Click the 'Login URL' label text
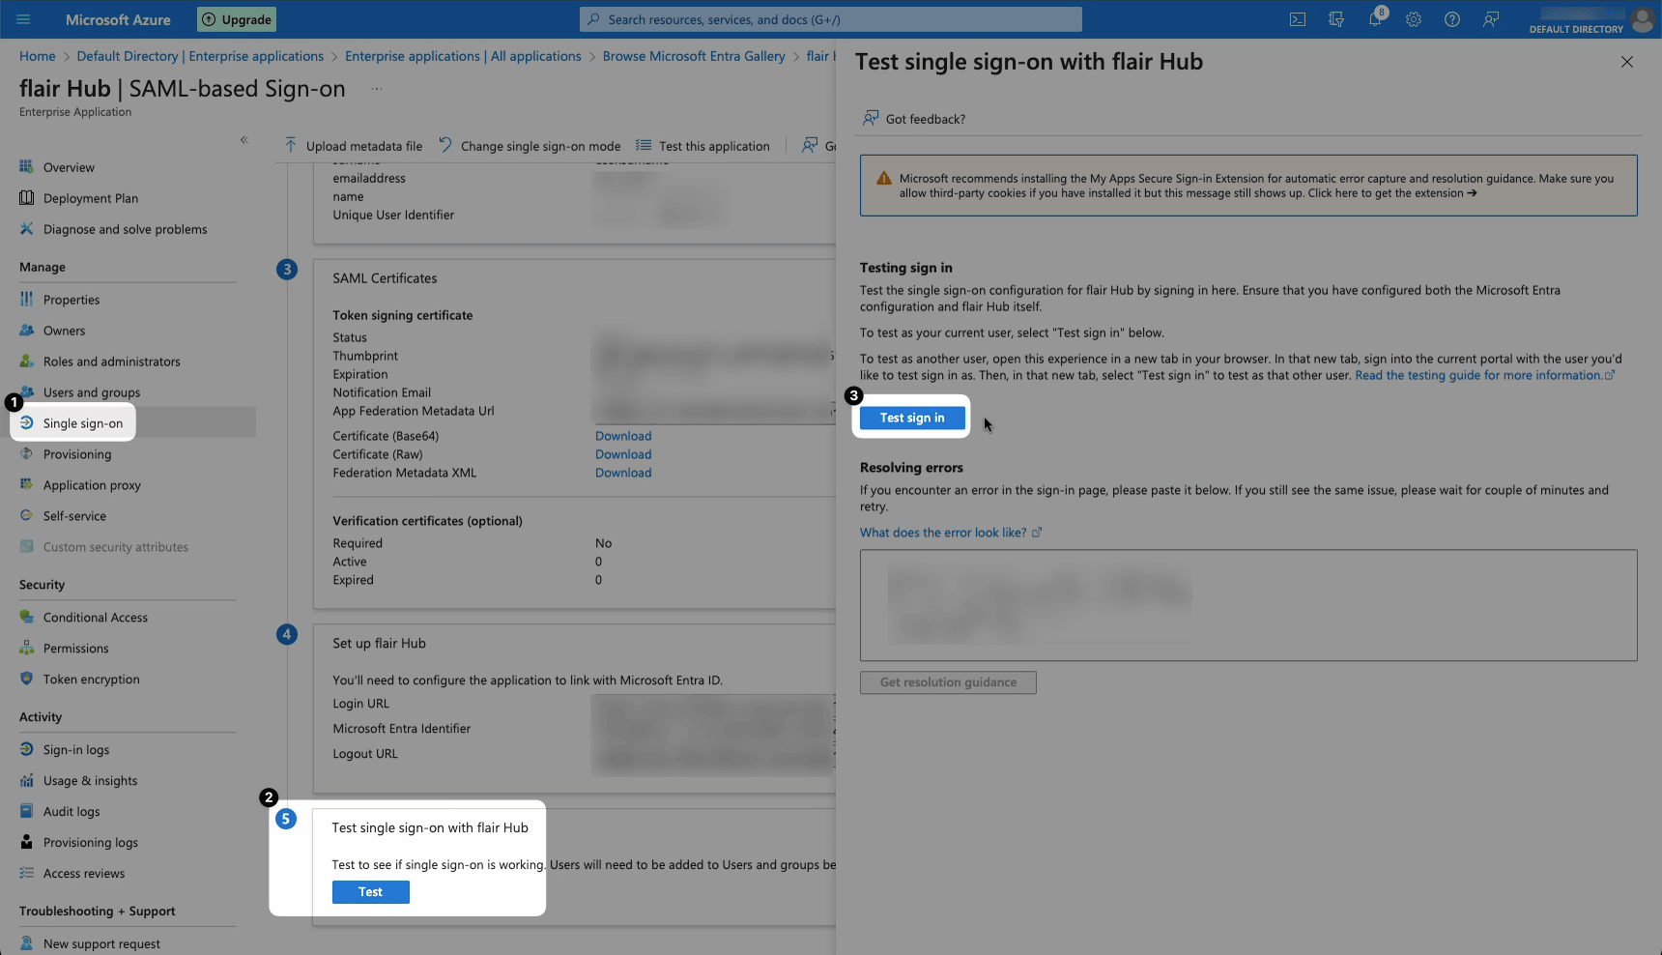1662x955 pixels. pyautogui.click(x=361, y=704)
